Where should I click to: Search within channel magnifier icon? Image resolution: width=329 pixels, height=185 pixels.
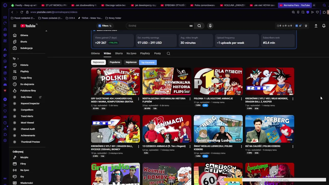pos(168,53)
